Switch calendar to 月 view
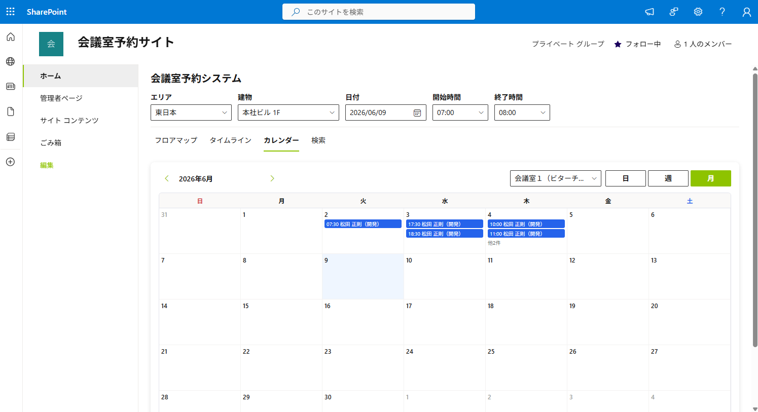The image size is (758, 412). (711, 178)
